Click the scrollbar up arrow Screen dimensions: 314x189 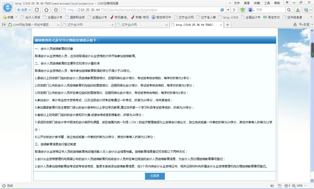pos(312,31)
